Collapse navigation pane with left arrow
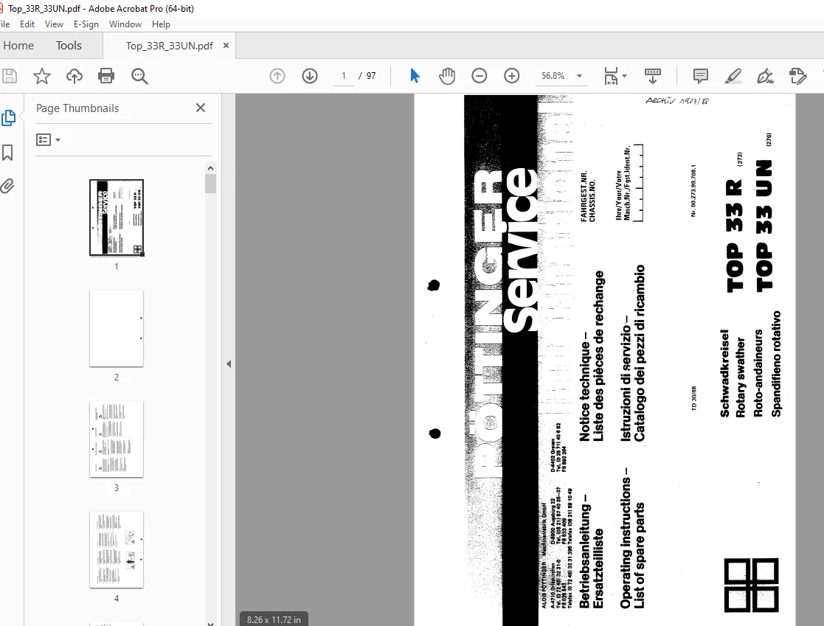Screen dimensions: 824x626 click(x=229, y=364)
